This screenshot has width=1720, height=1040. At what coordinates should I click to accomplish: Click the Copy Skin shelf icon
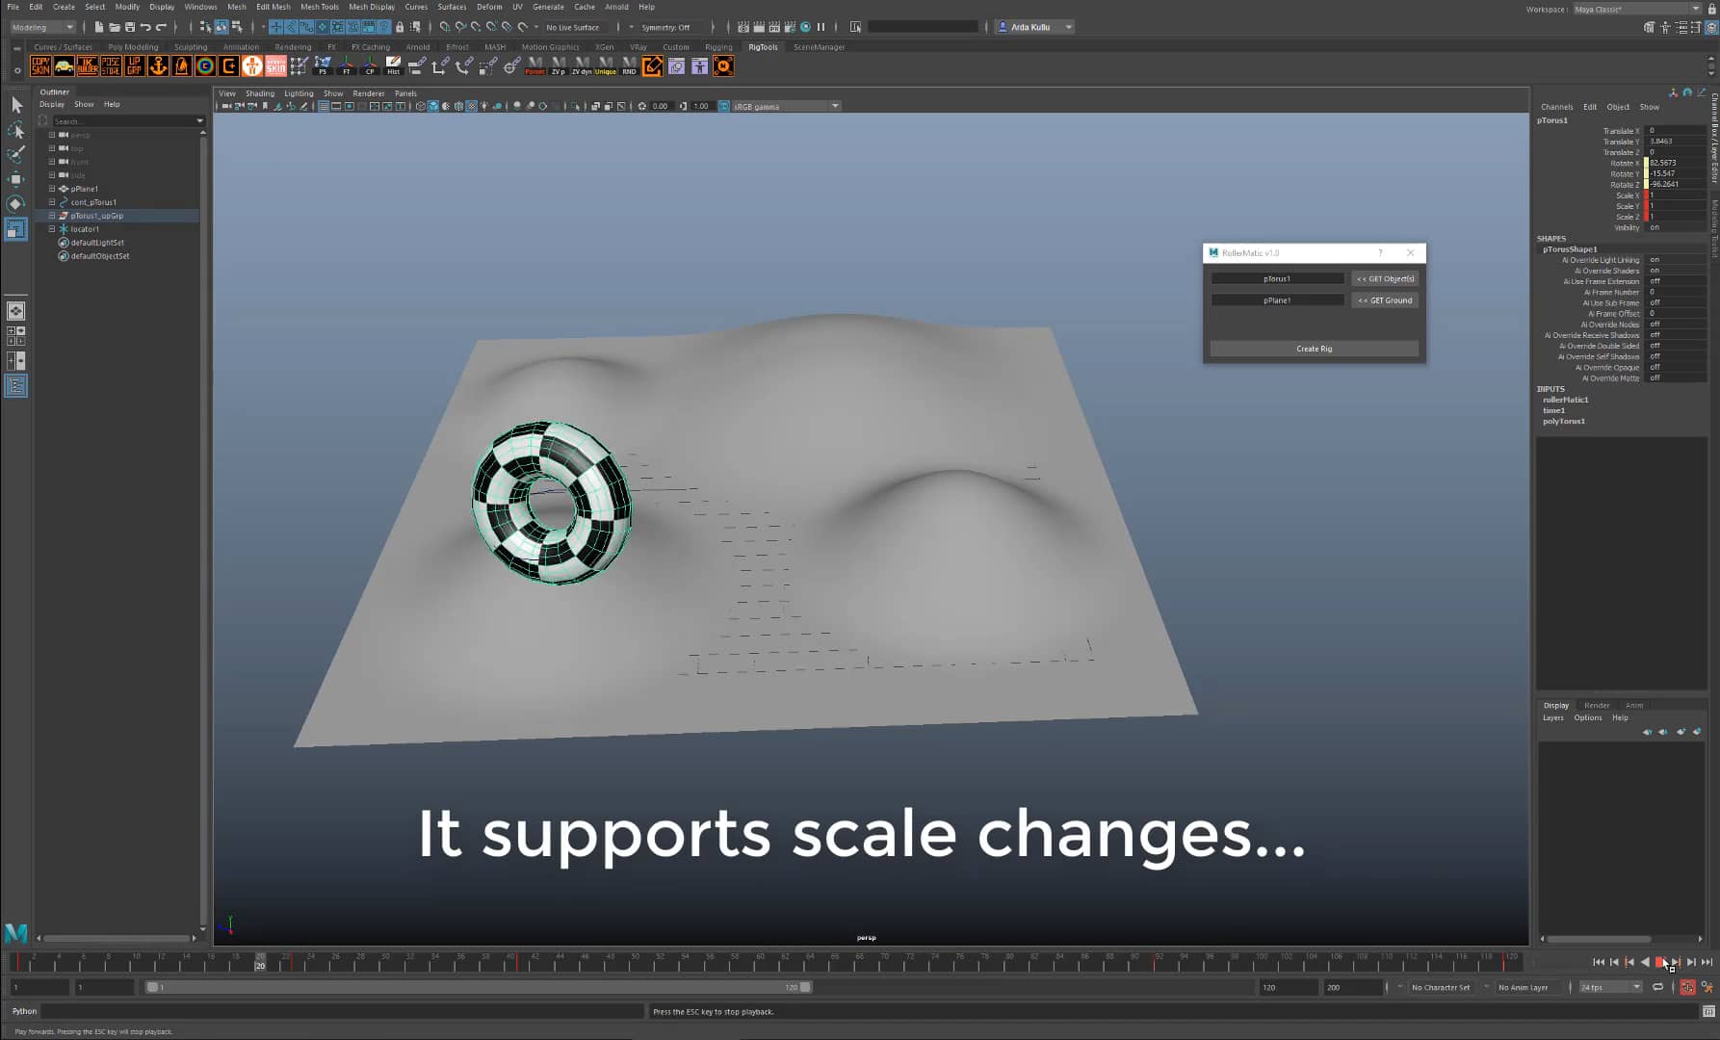[42, 65]
